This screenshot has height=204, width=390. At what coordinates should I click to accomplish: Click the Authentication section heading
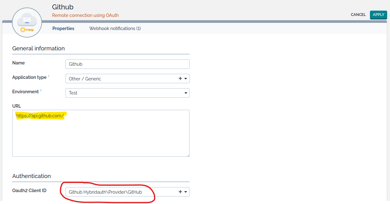(x=31, y=176)
